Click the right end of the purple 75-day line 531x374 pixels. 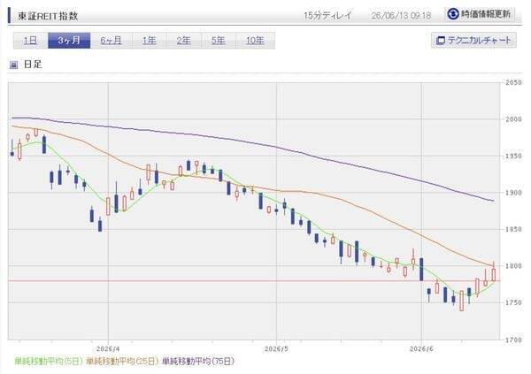click(493, 201)
